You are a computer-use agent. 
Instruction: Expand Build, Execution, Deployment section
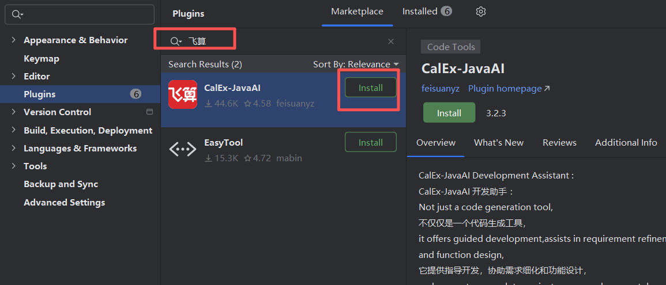coord(14,130)
